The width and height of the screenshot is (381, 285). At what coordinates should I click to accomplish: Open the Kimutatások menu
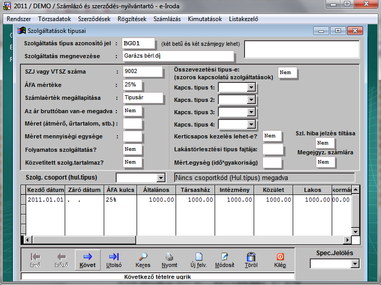point(205,19)
